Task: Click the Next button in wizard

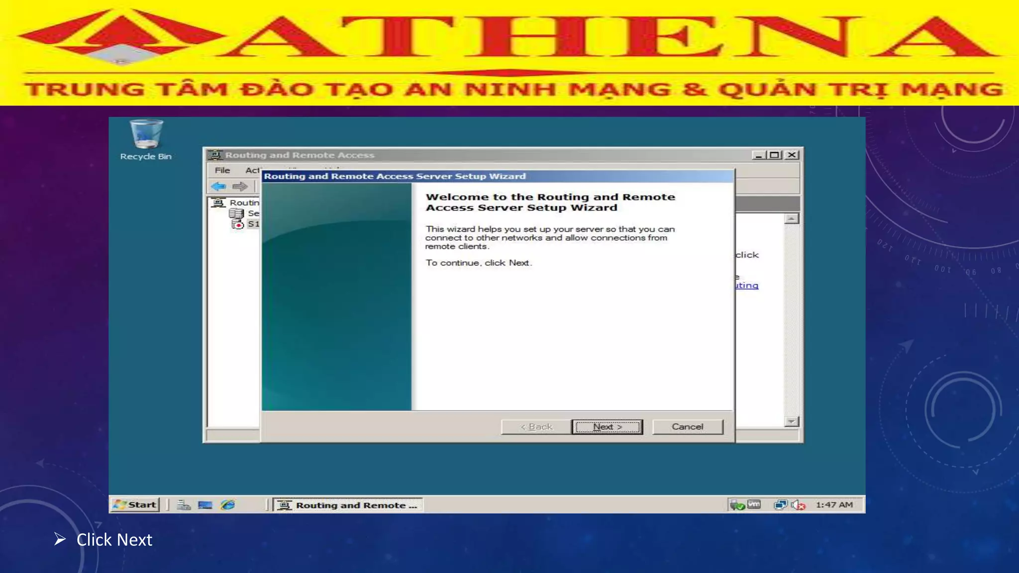Action: 607,427
